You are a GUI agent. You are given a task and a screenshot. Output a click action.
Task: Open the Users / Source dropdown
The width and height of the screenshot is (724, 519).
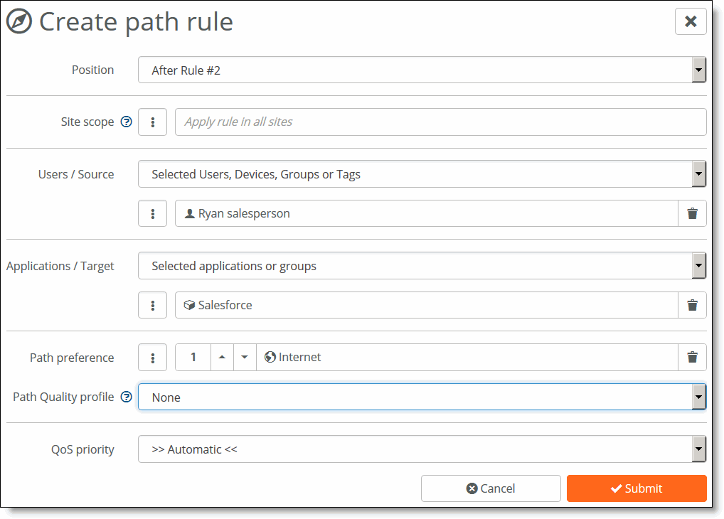(422, 174)
